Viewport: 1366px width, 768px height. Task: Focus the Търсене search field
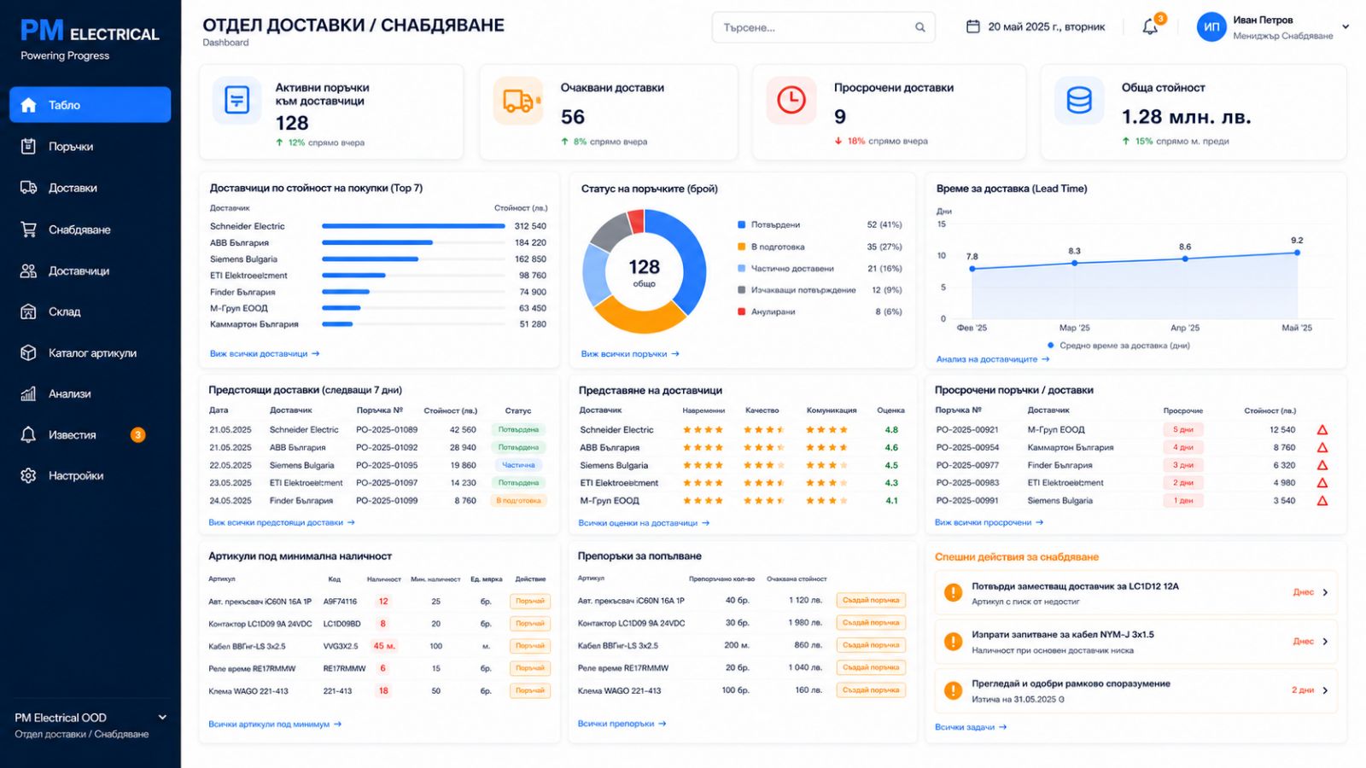(823, 27)
